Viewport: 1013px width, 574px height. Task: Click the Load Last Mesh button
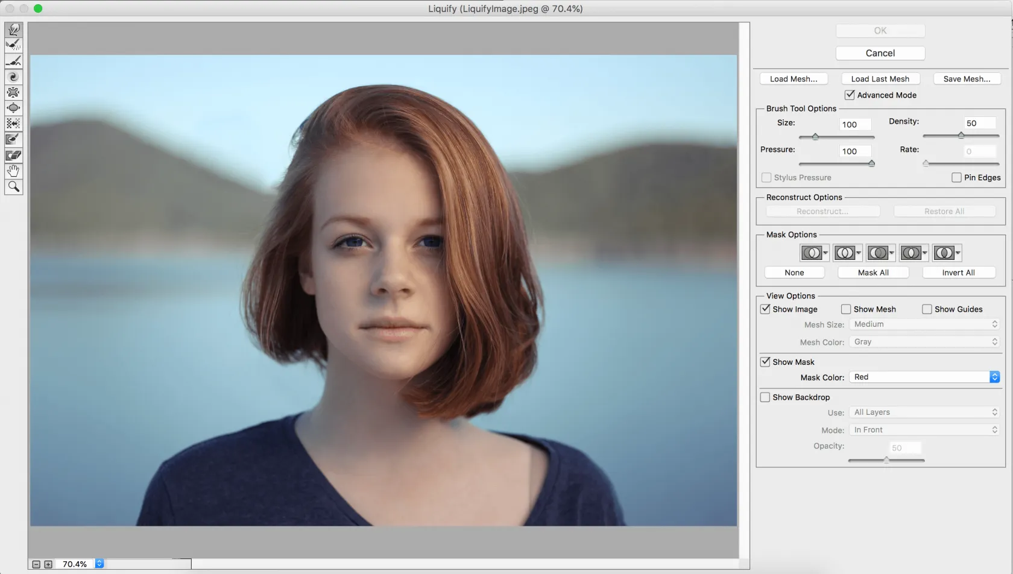(880, 78)
